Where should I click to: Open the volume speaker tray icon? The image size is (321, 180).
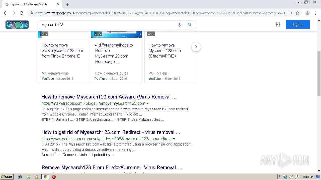(291, 177)
